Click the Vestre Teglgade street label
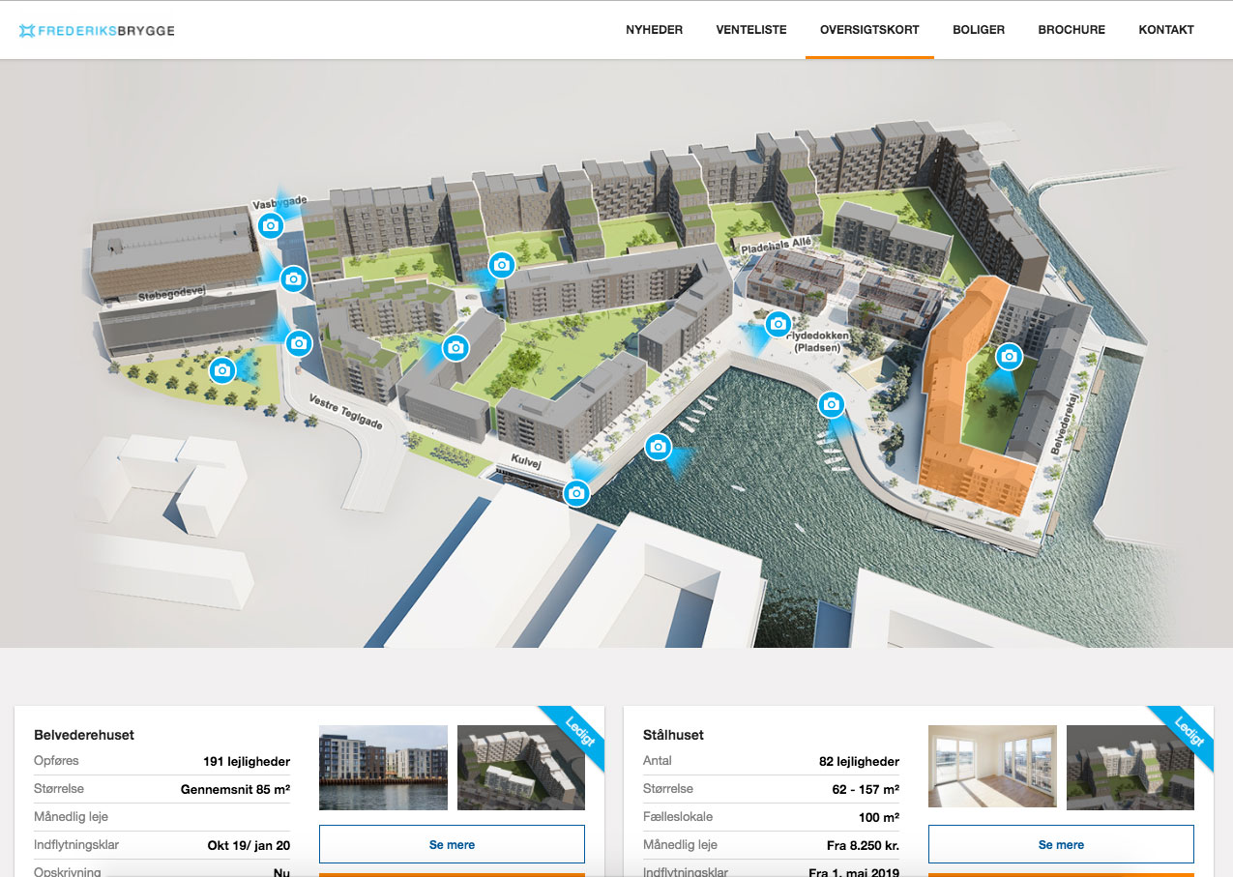 pyautogui.click(x=345, y=412)
